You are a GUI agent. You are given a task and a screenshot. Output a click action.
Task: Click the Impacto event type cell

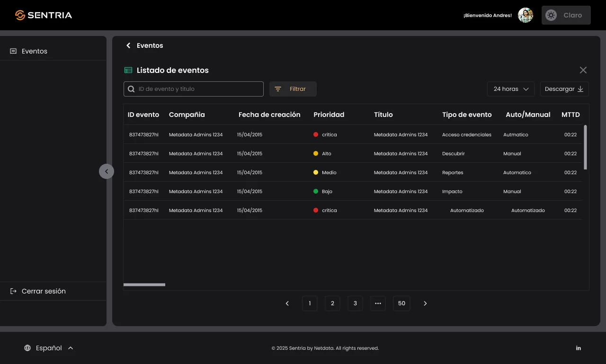(452, 191)
